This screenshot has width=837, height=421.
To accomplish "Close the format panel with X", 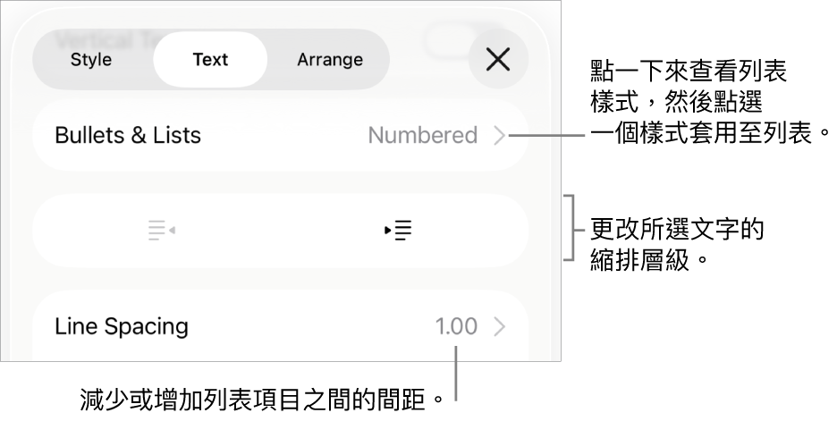I will pyautogui.click(x=498, y=60).
